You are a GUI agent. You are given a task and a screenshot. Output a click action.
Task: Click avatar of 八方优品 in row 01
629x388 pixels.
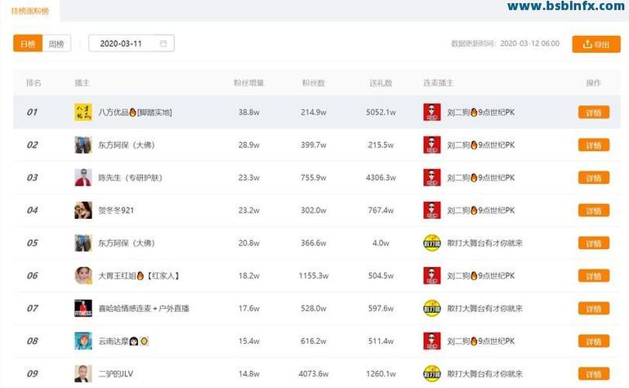pos(83,112)
